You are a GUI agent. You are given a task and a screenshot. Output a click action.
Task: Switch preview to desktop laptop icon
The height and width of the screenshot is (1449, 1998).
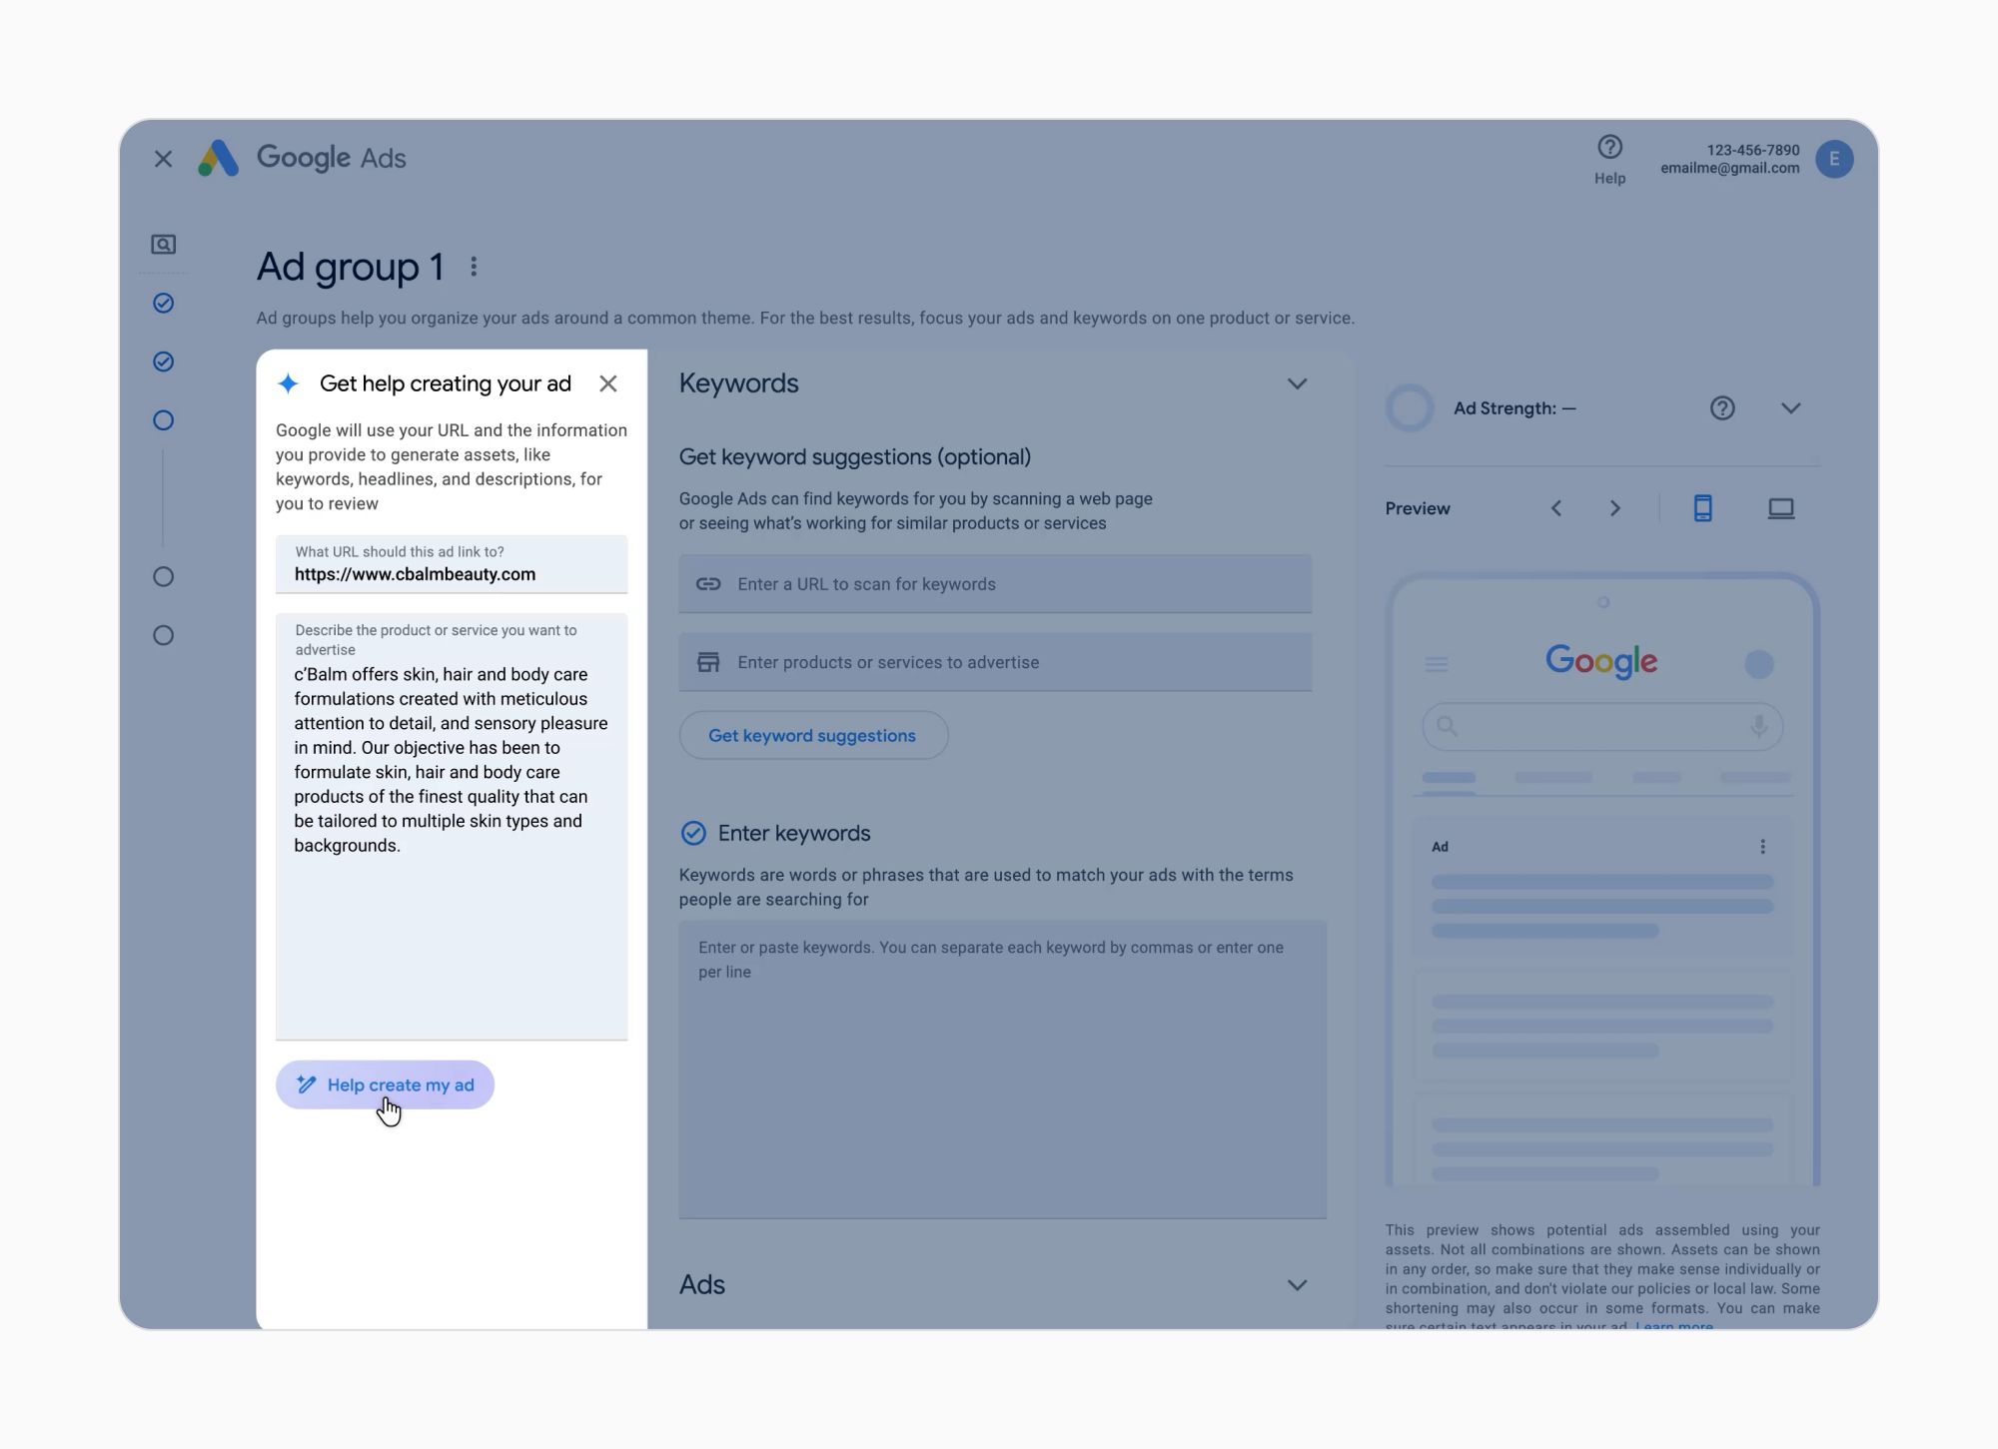[1780, 508]
